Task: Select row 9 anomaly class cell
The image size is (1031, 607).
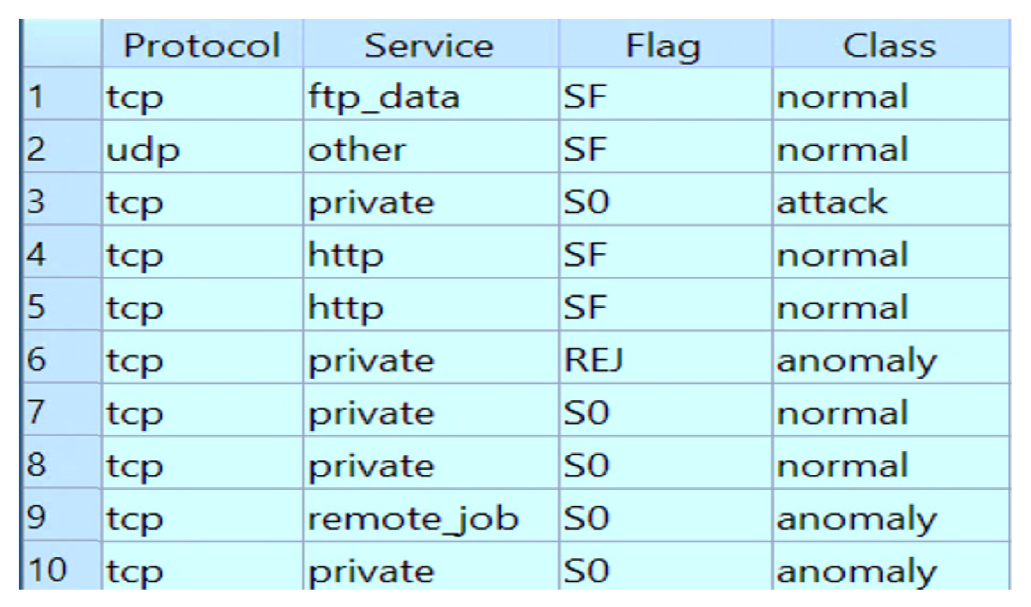Action: [857, 518]
